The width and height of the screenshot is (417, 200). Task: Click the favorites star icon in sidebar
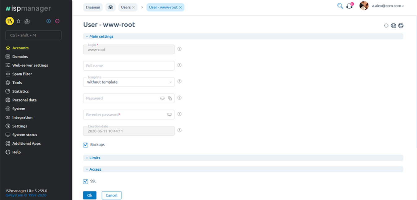(x=19, y=21)
